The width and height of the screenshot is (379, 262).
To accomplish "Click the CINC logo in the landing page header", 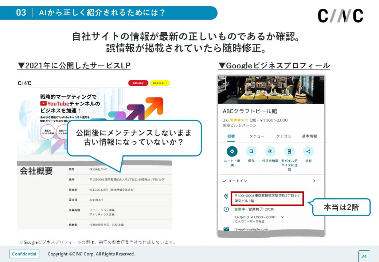I will [x=25, y=83].
